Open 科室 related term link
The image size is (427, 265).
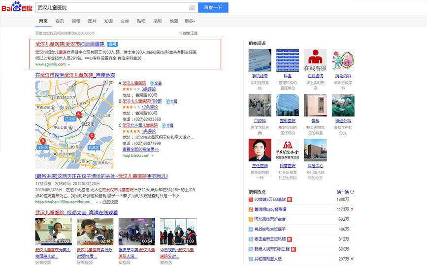coord(288,76)
